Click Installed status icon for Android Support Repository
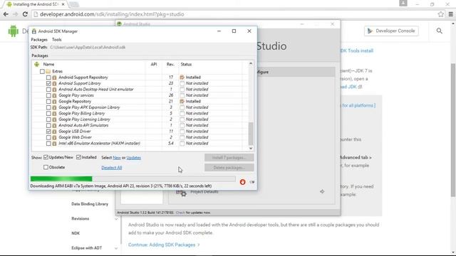Screen dimensions: 456x256 click(182, 78)
